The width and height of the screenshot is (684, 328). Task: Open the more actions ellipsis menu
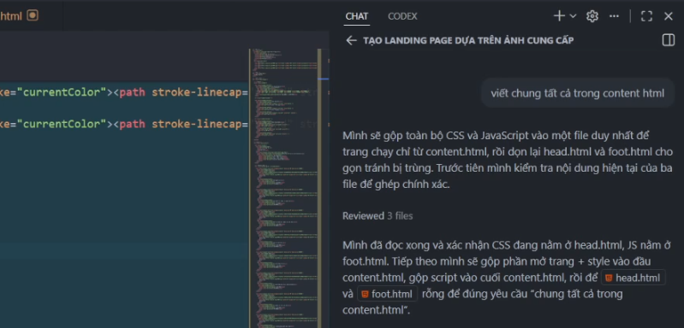(x=614, y=16)
